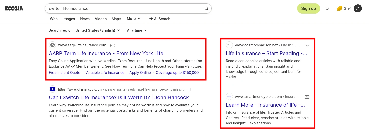The width and height of the screenshot is (369, 129).
Task: Open Learn More - Insurance of life ad
Action: point(265,105)
